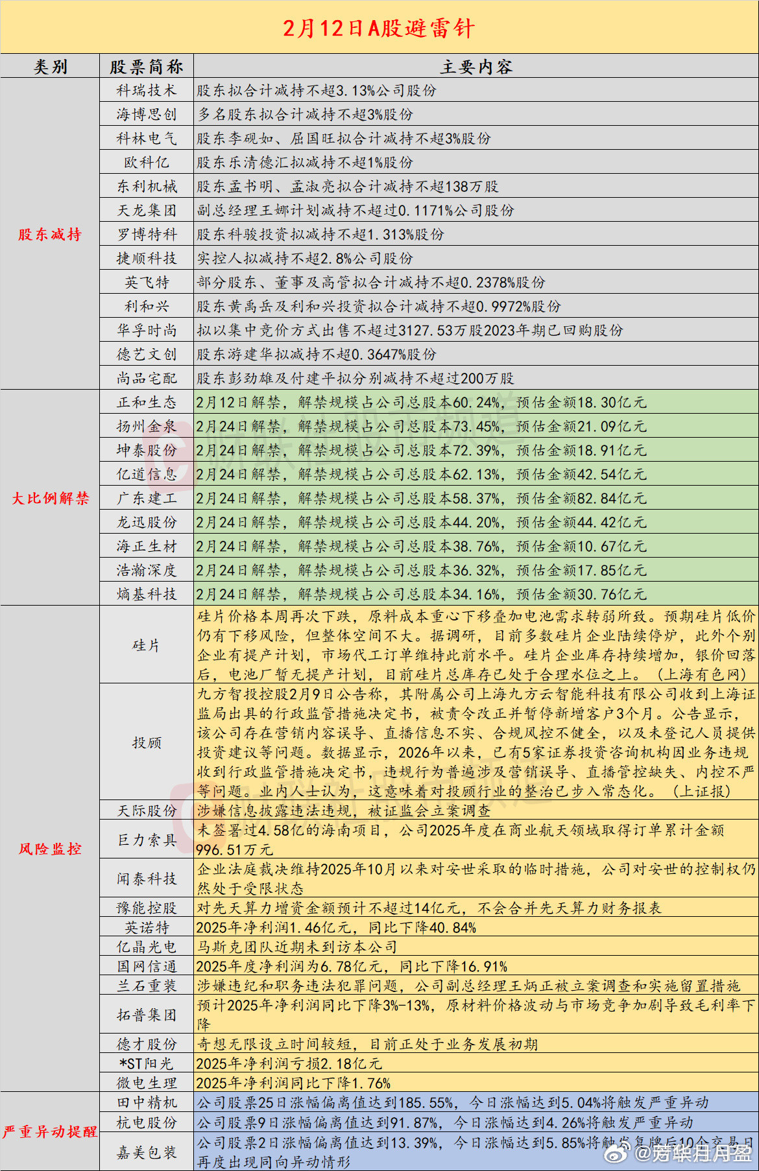
Task: Click stock name '微电生理'
Action: (147, 1083)
